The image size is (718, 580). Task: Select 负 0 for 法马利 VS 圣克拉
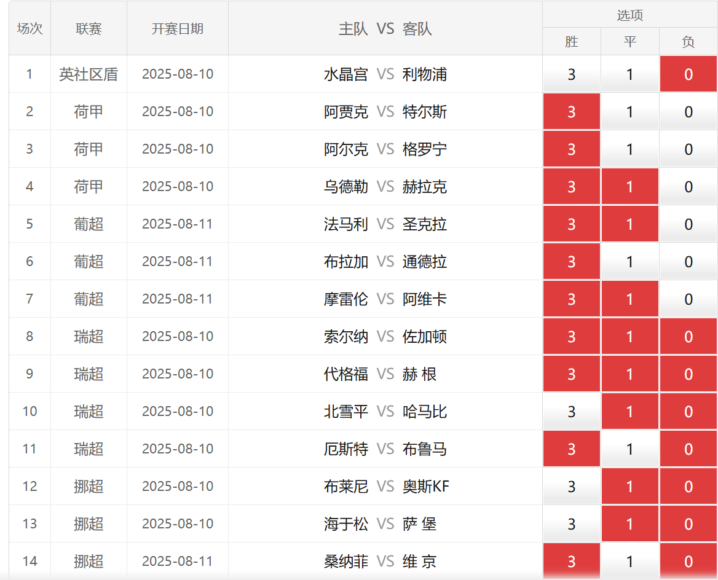coord(688,224)
